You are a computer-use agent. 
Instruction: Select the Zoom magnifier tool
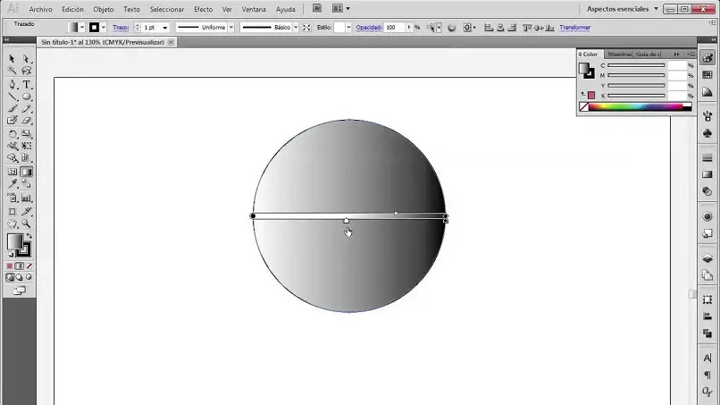tap(26, 224)
